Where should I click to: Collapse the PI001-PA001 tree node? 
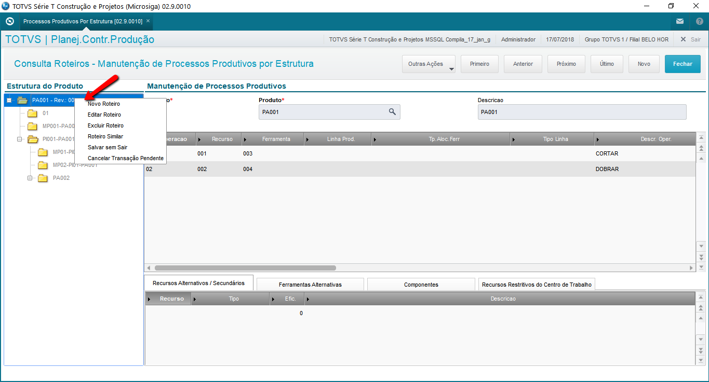coord(19,139)
